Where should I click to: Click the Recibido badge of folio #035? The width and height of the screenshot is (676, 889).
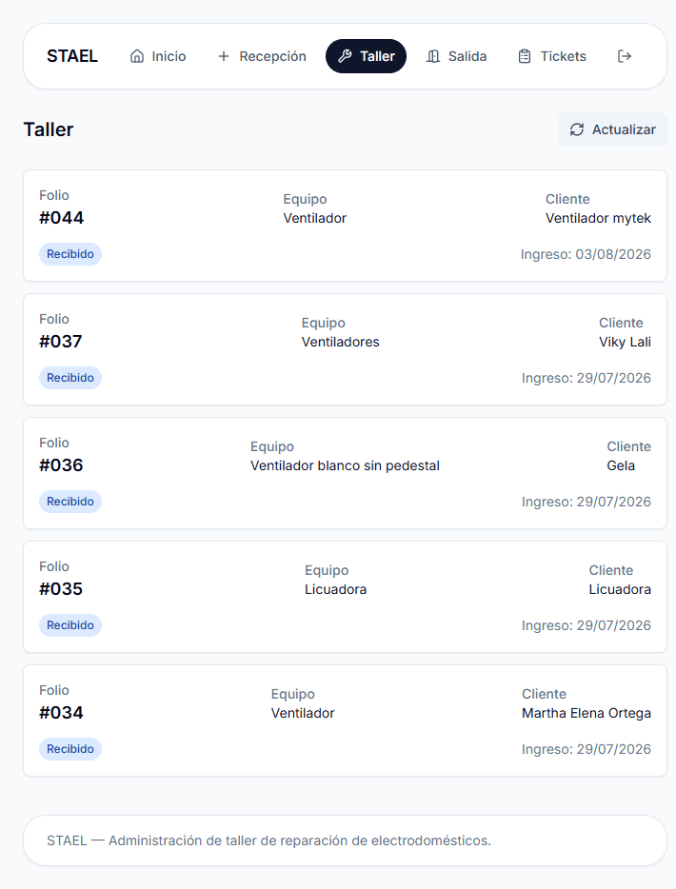[x=70, y=624]
